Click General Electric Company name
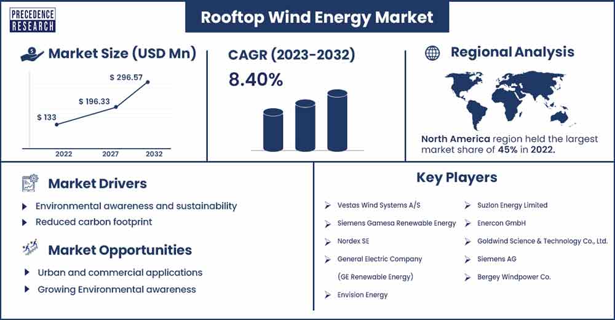Viewport: 615px width, 320px height. click(x=379, y=259)
